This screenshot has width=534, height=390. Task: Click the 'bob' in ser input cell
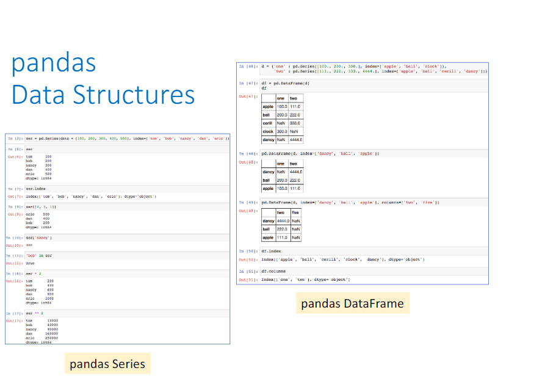click(x=128, y=256)
